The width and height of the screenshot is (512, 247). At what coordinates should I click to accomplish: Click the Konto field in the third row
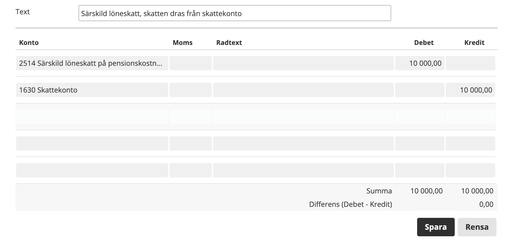(x=92, y=117)
